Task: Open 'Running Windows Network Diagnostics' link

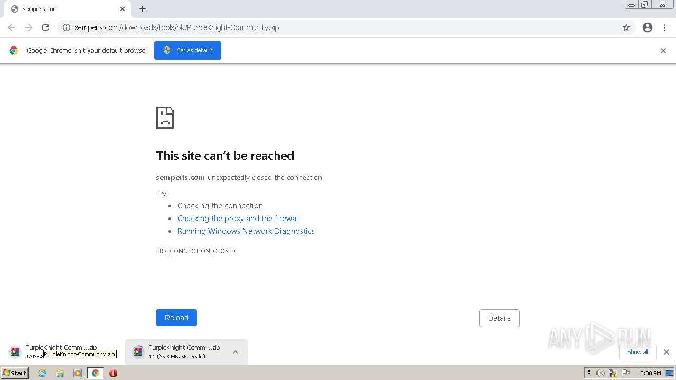Action: coord(246,231)
